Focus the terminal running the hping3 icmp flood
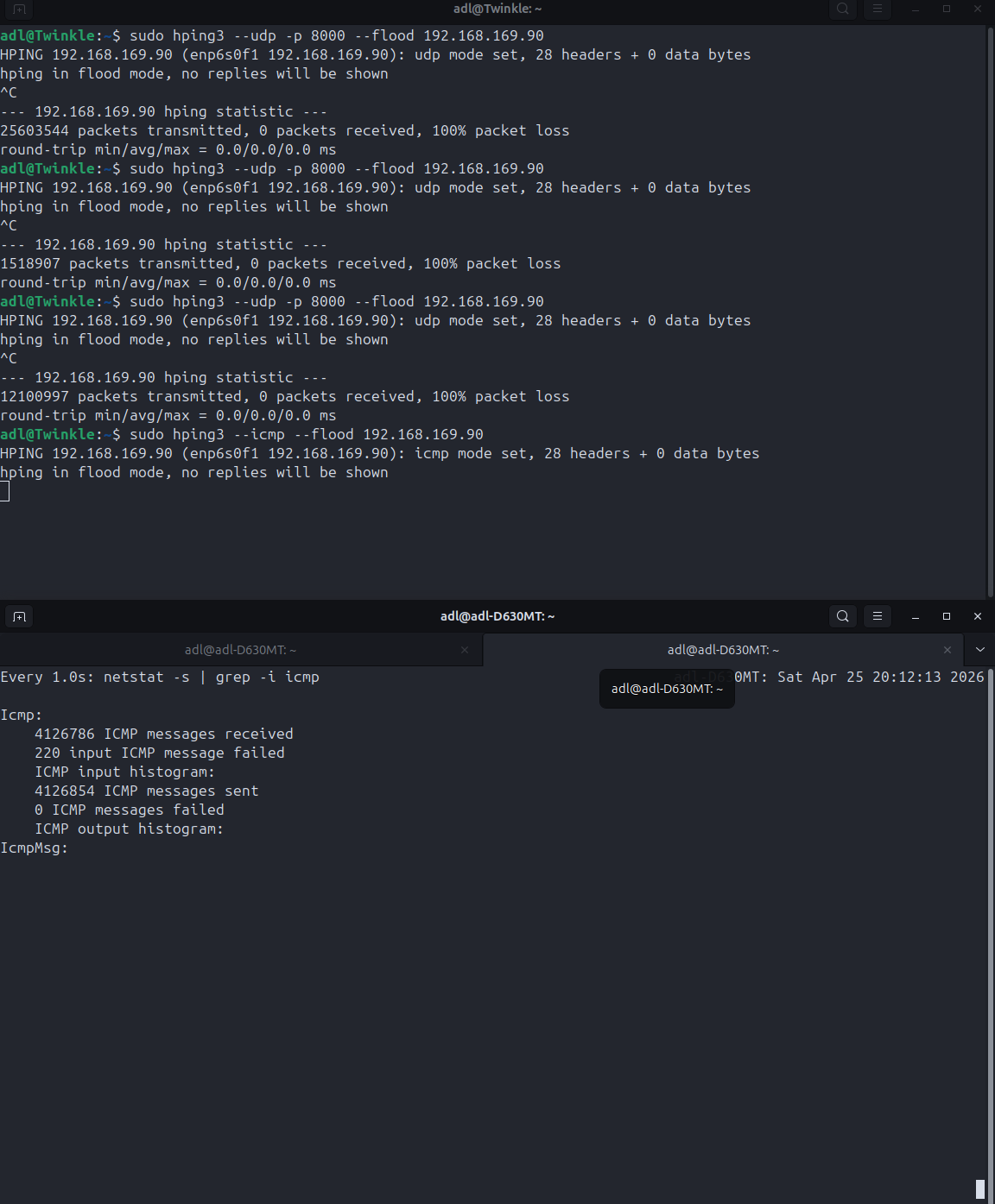Viewport: 995px width, 1204px height. click(x=492, y=535)
